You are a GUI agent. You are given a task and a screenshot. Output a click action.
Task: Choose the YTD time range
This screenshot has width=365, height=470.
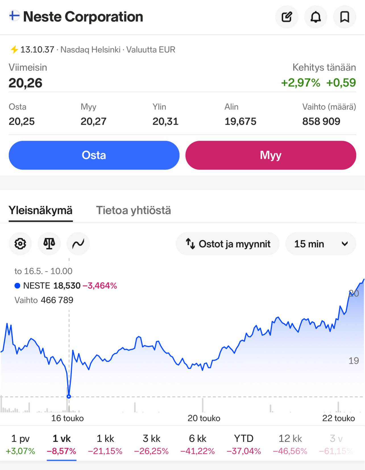pos(244,444)
